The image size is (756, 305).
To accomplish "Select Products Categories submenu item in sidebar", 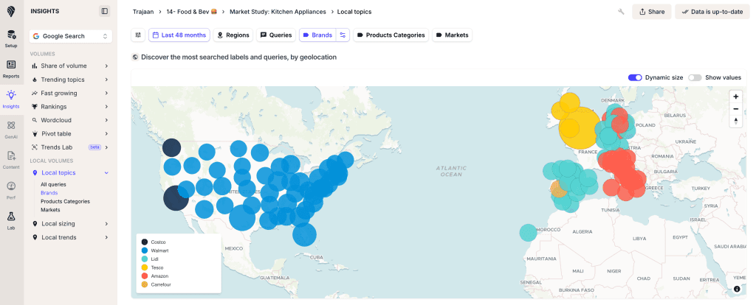I will point(65,202).
